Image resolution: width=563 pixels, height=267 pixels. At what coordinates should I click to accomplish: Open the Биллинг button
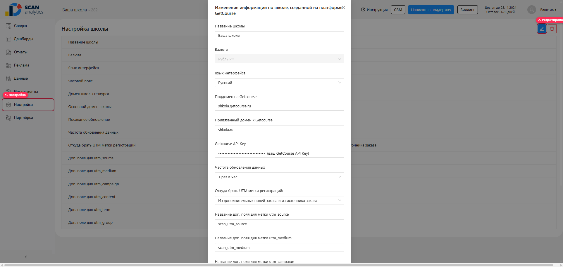click(x=467, y=10)
